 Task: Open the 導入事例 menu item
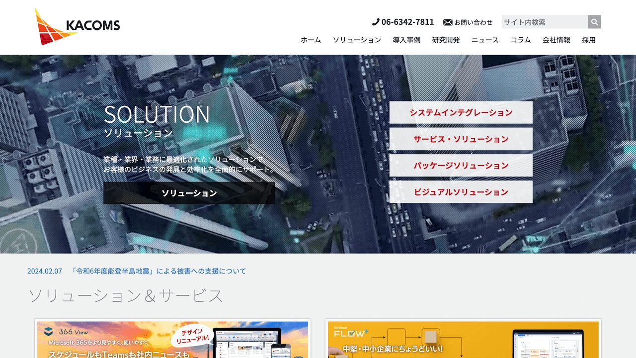(x=406, y=40)
